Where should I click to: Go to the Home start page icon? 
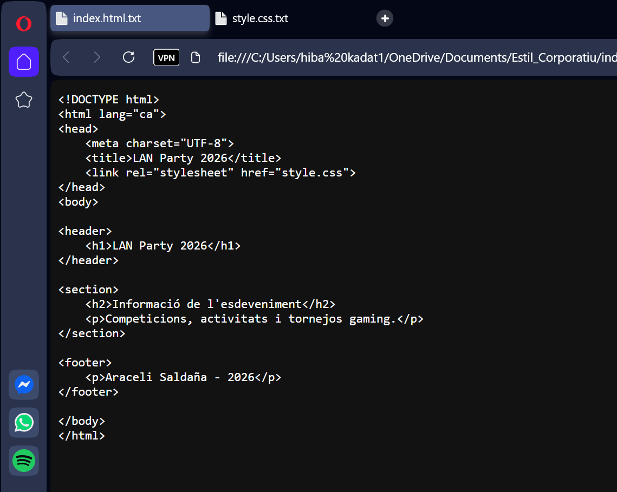tap(24, 62)
